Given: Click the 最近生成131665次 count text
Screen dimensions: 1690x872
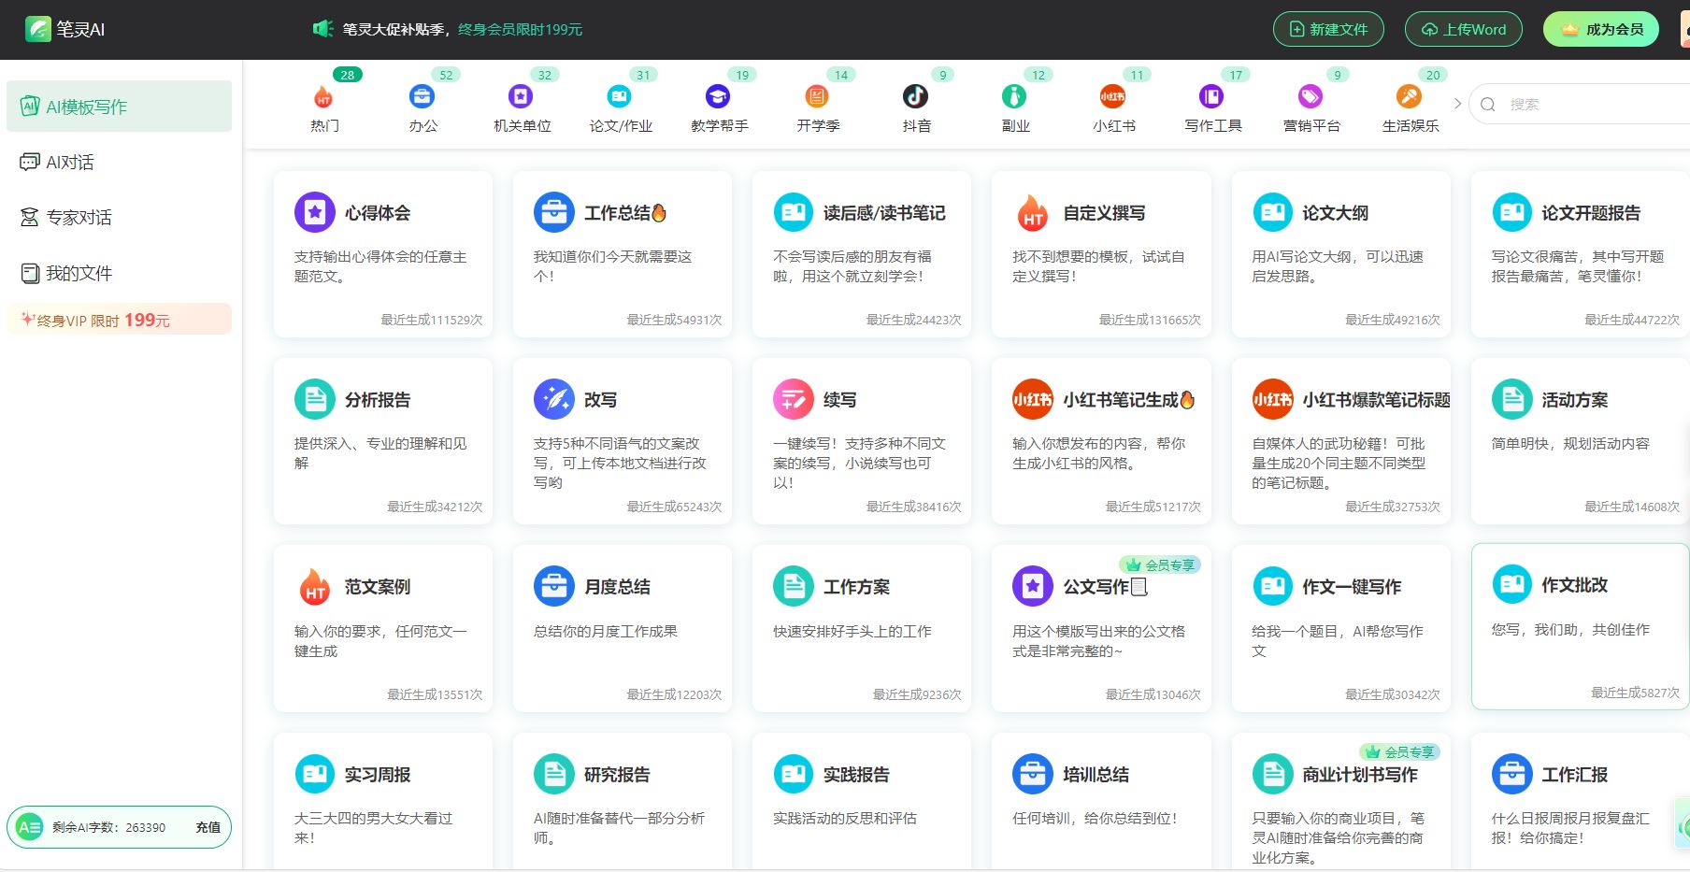Looking at the screenshot, I should (x=1149, y=320).
